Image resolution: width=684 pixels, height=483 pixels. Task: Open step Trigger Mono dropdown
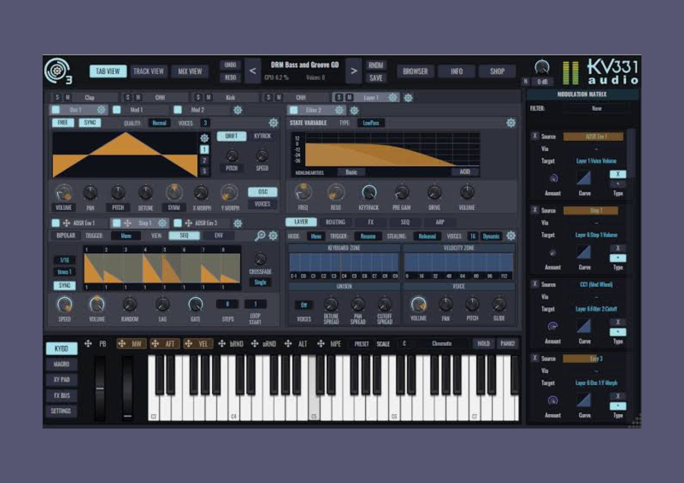click(126, 236)
